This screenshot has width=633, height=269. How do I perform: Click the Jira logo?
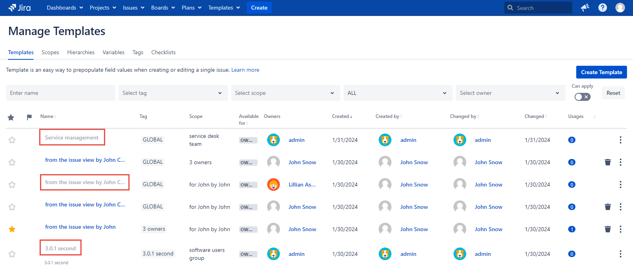(20, 8)
